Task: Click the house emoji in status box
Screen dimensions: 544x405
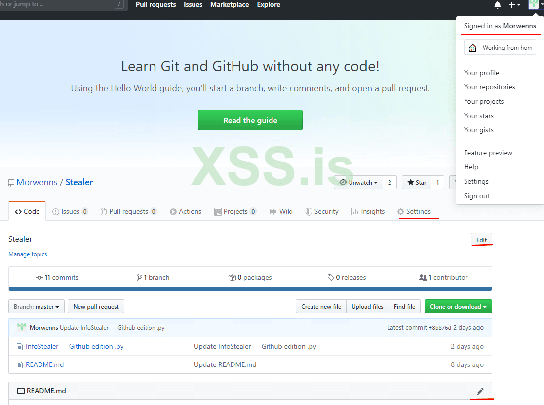Action: coord(472,48)
